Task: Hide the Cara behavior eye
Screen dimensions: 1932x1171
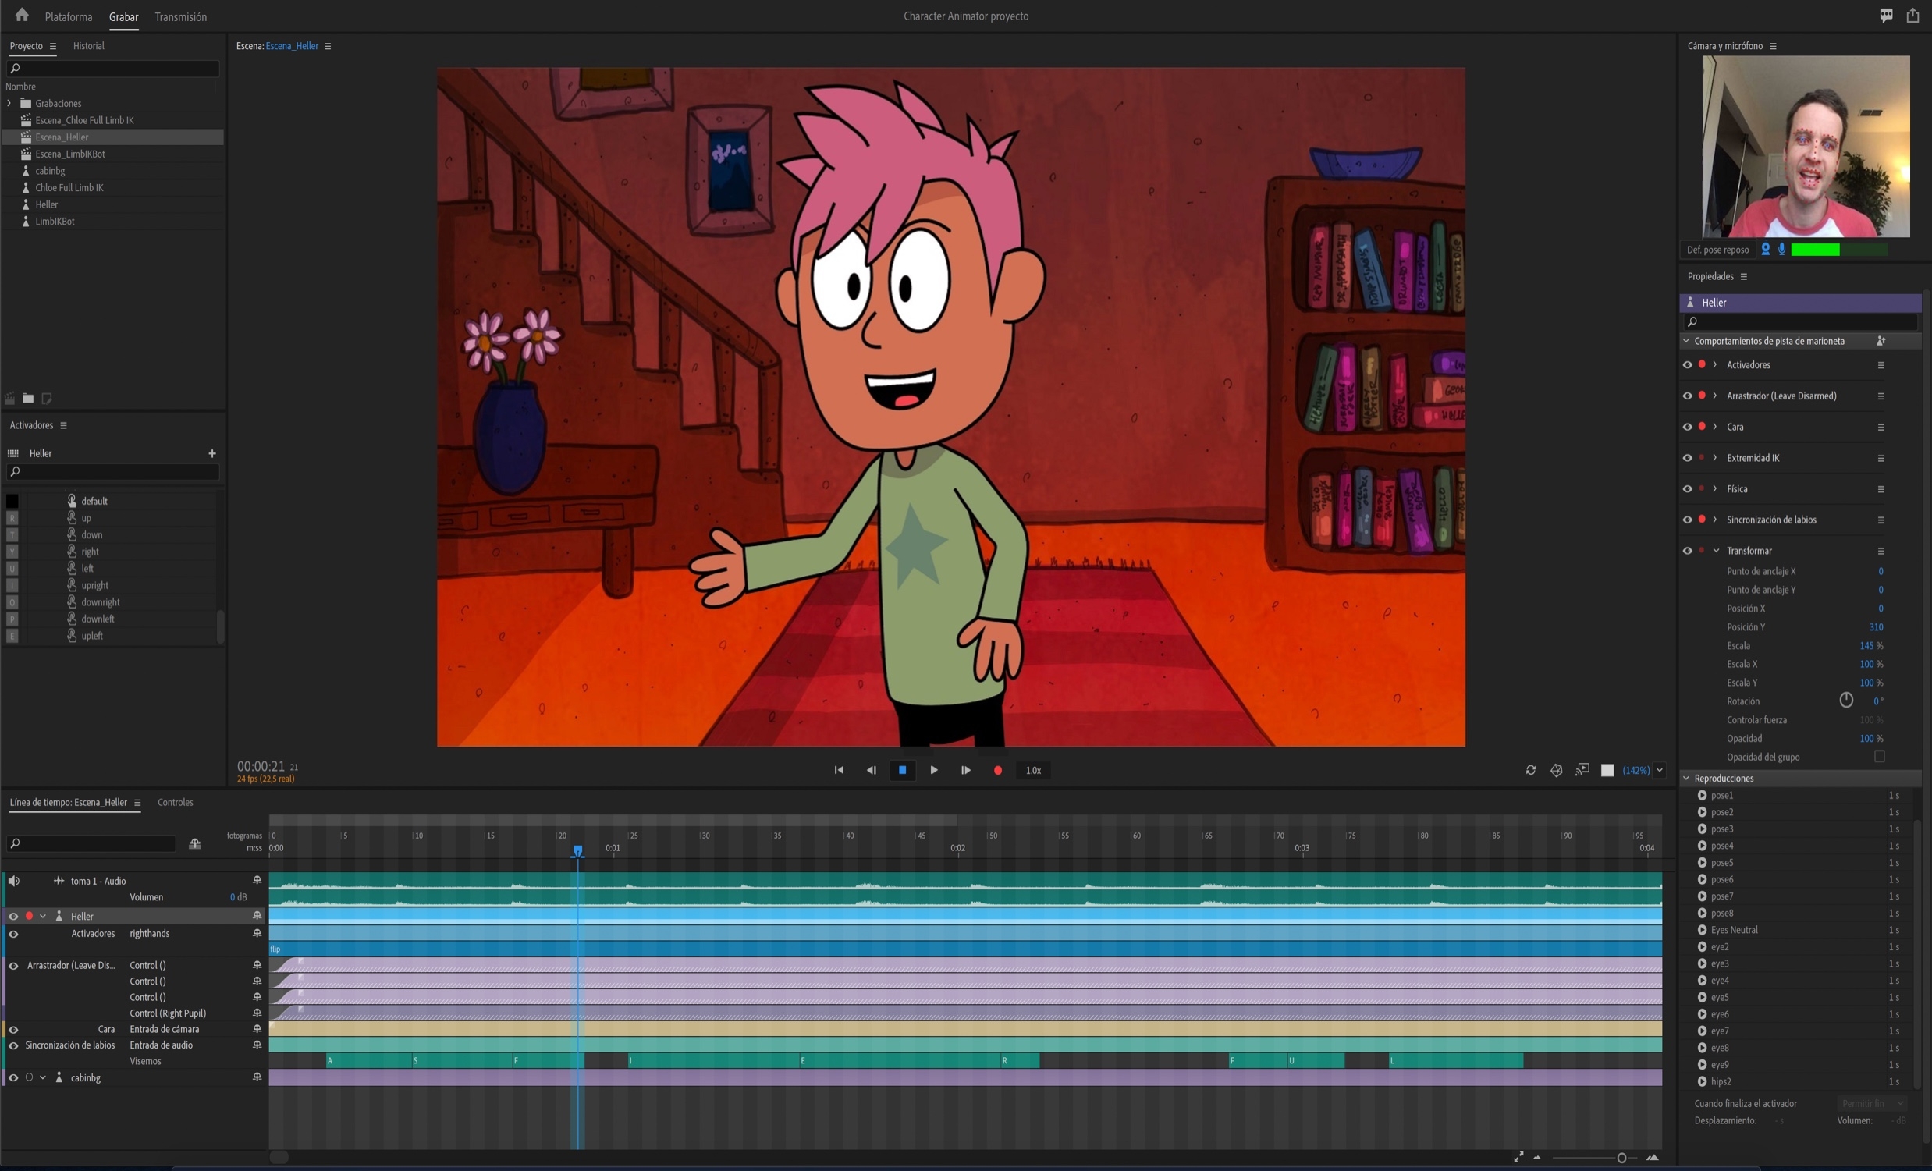Action: coord(1686,428)
